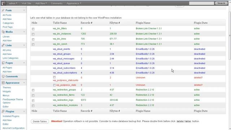Click 'deactivated' state for wp_ebud_queue

pos(200,64)
